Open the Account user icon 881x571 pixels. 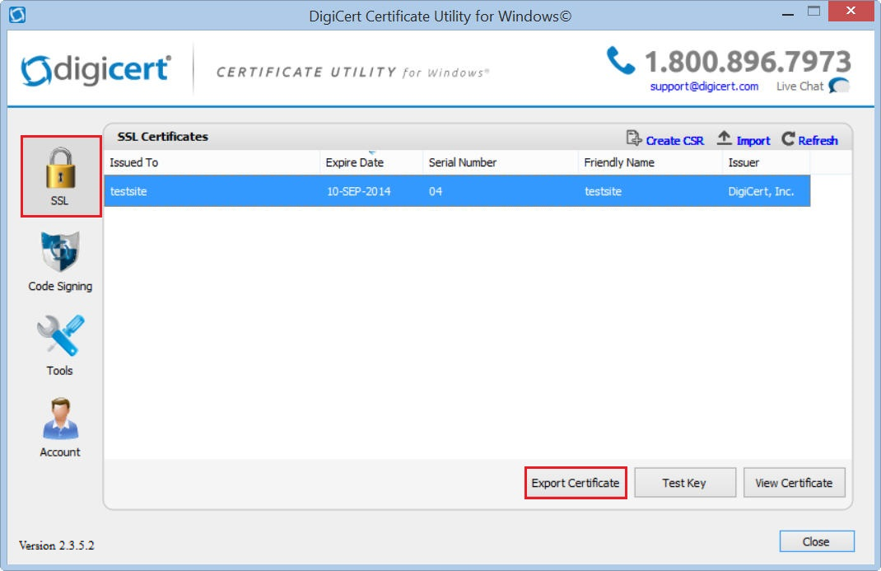coord(60,419)
